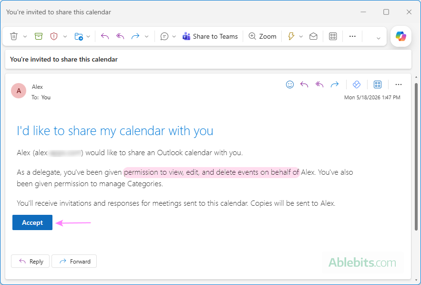The image size is (421, 285).
Task: Open Quick steps lightning icon
Action: tap(291, 36)
